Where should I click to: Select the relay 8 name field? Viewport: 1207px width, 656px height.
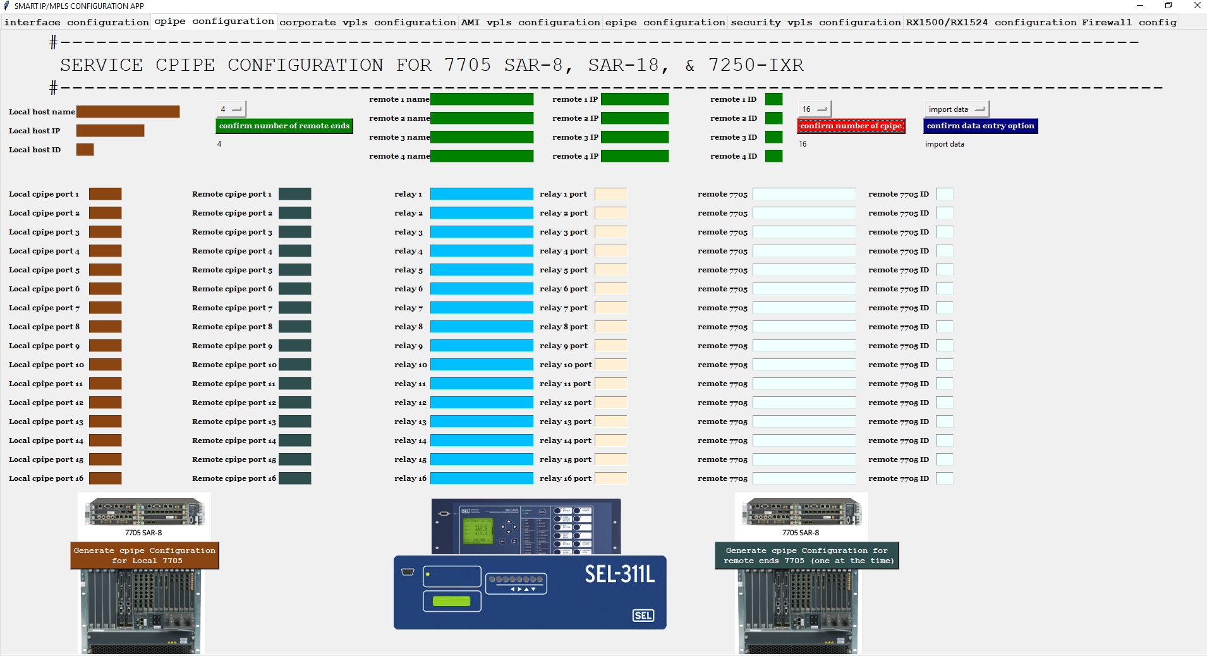[482, 327]
